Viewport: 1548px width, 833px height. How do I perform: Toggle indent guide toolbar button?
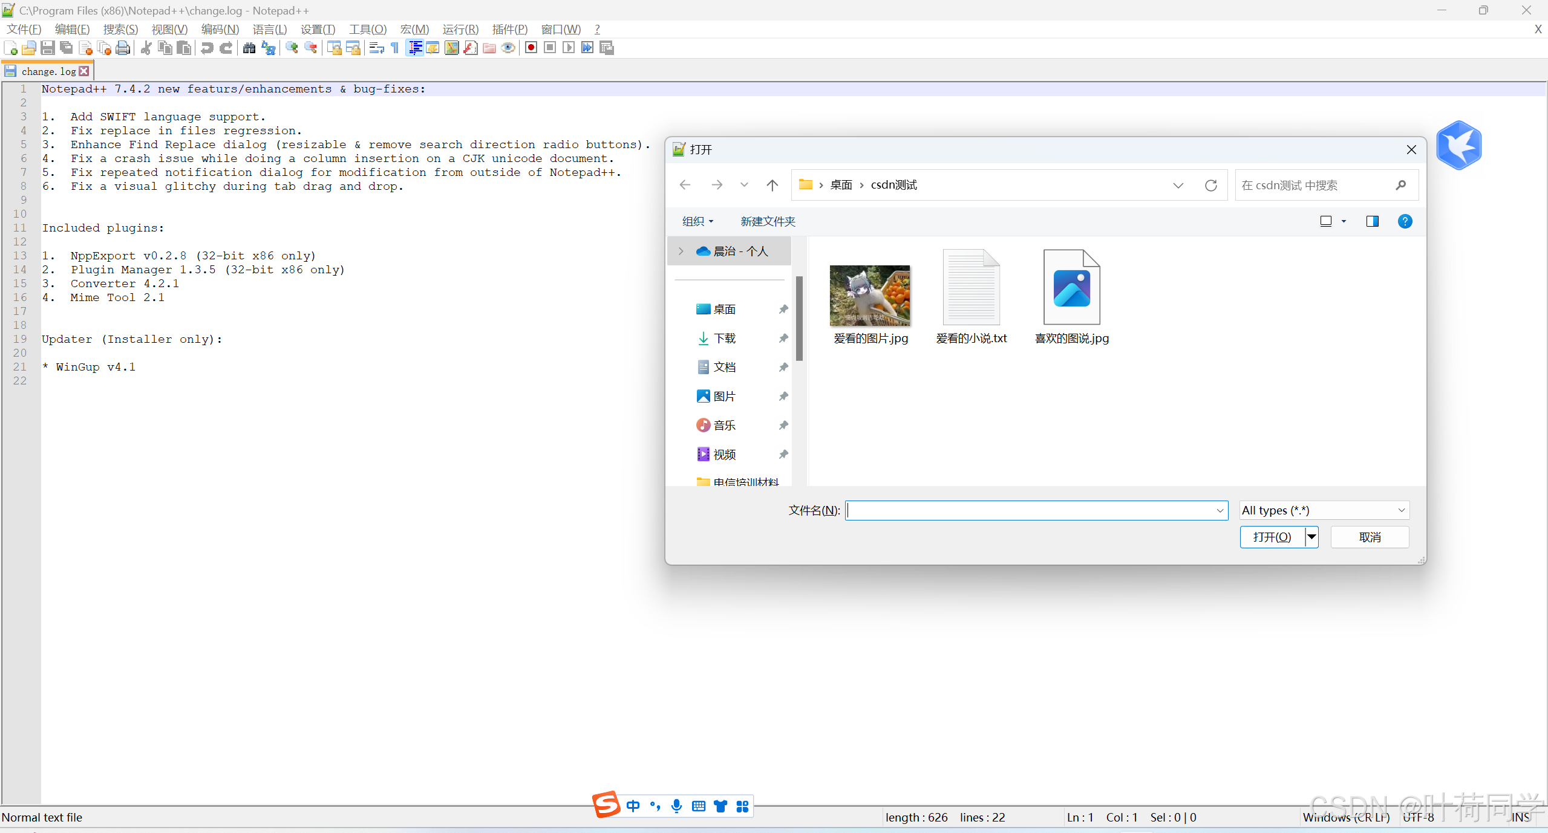(414, 48)
